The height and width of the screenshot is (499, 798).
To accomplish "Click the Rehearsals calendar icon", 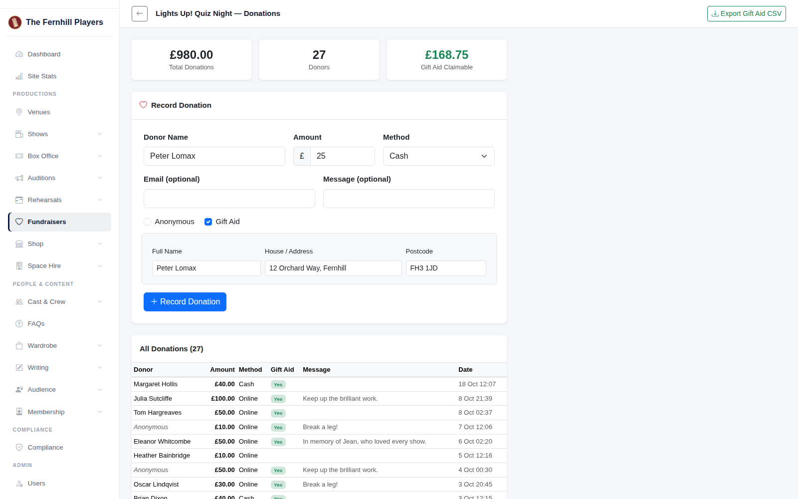I will pos(19,200).
